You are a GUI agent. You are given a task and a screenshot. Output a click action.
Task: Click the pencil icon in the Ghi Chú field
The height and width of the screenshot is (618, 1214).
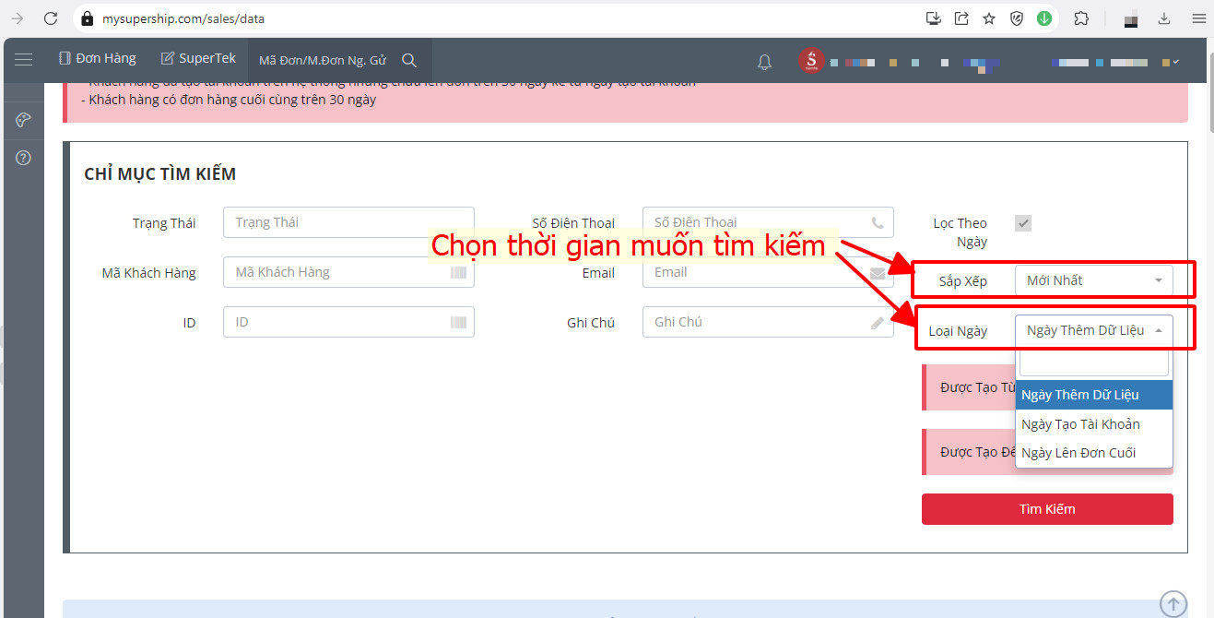click(x=877, y=321)
